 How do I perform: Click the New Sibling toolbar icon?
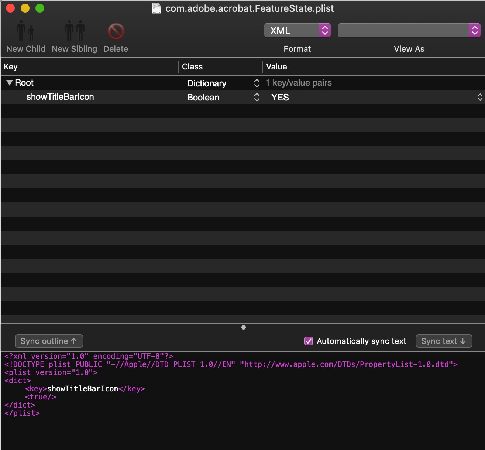coord(75,31)
